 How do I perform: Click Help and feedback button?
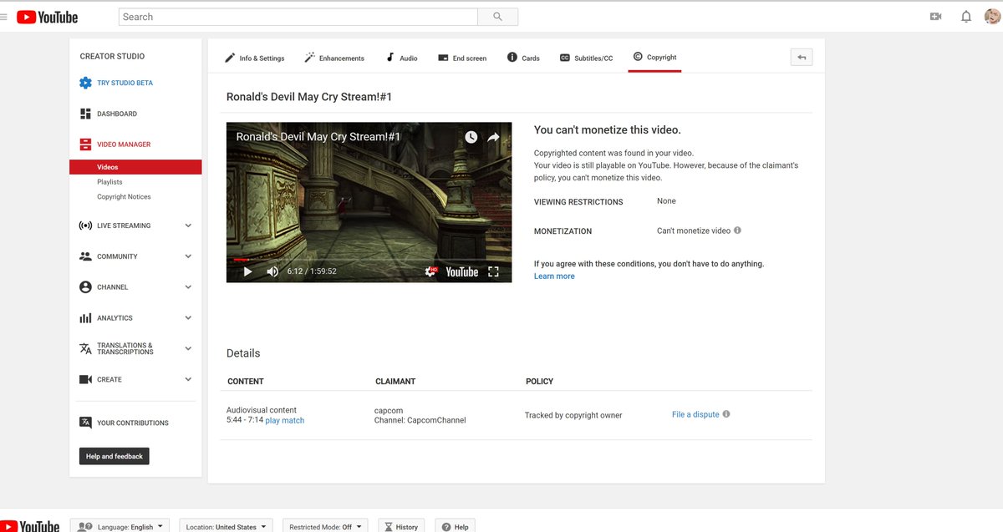pos(115,456)
